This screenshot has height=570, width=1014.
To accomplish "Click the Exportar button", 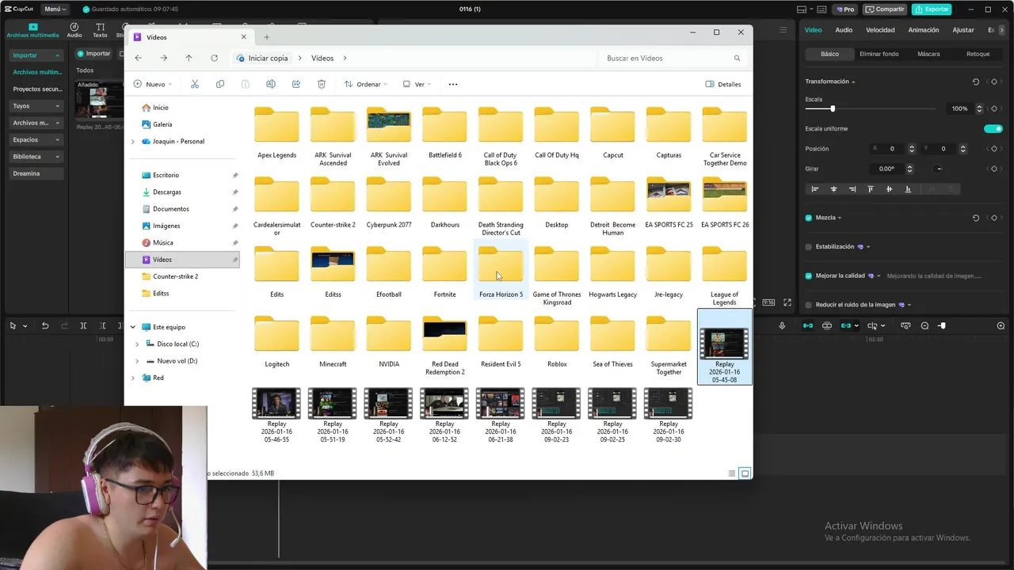I will click(932, 9).
